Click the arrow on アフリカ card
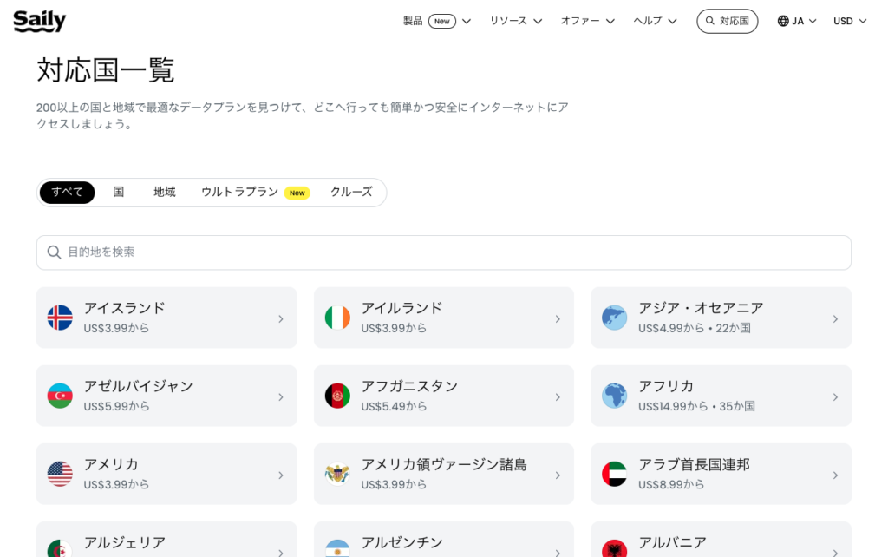Viewport: 888px width, 557px height. (835, 397)
